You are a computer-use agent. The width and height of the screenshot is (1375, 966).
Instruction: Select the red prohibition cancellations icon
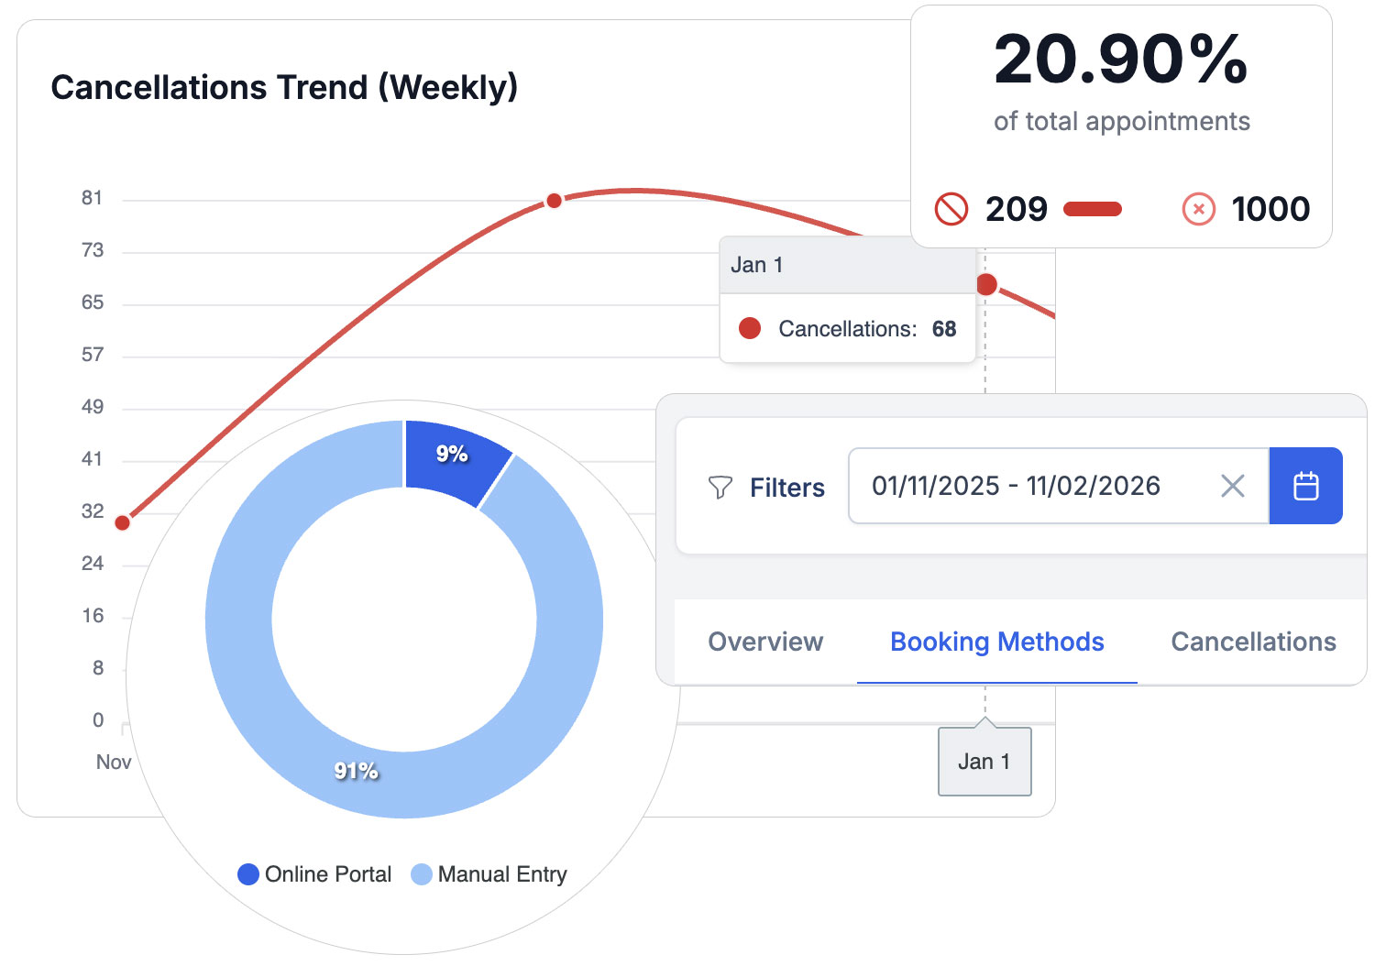[x=950, y=209]
